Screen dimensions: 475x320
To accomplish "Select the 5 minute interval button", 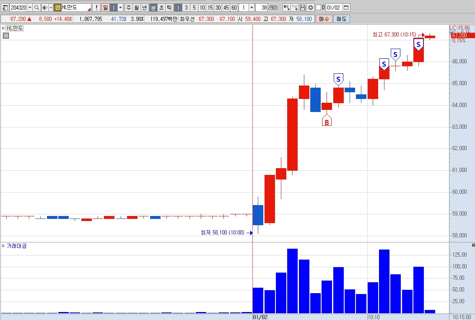I will [194, 8].
